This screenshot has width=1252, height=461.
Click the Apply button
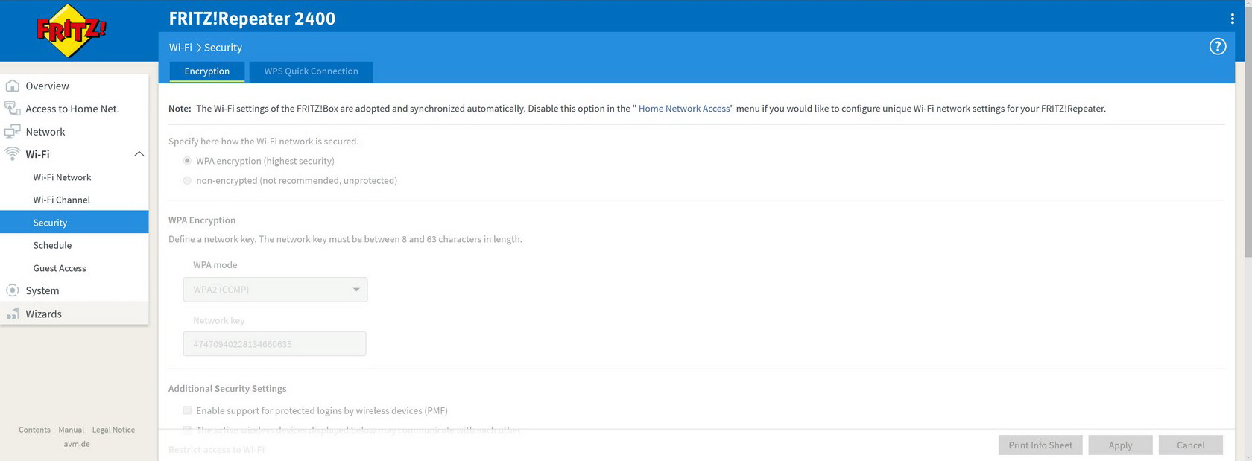[1120, 445]
